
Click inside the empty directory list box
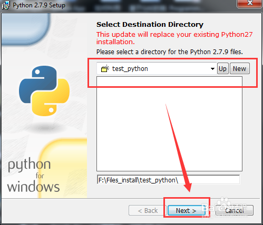click(169, 124)
